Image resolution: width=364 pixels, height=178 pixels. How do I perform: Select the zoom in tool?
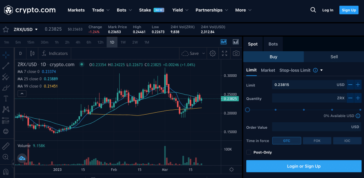[x=6, y=157]
